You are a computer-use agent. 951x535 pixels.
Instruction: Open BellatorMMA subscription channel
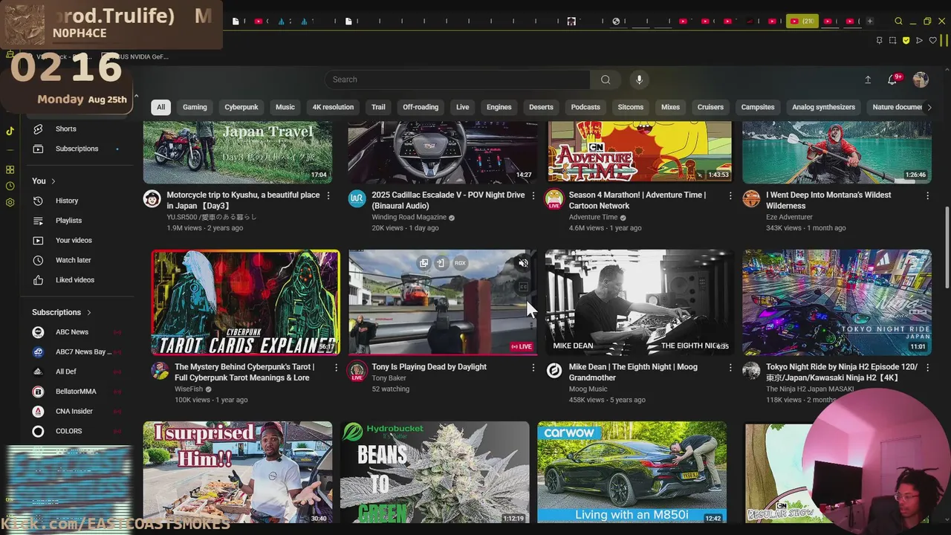pyautogui.click(x=77, y=392)
